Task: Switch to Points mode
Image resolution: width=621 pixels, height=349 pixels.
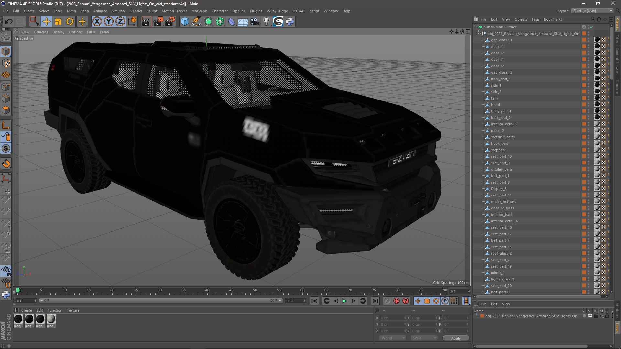Action: [6, 87]
